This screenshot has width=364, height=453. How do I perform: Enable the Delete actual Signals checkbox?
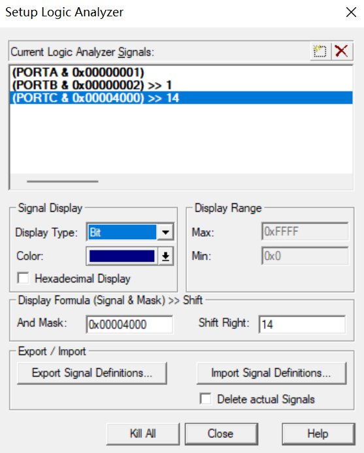(x=205, y=399)
